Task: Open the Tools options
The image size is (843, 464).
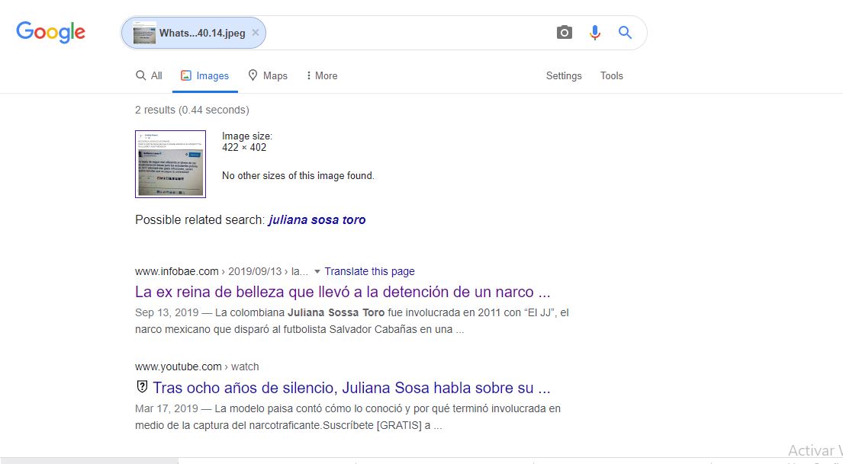Action: [611, 75]
